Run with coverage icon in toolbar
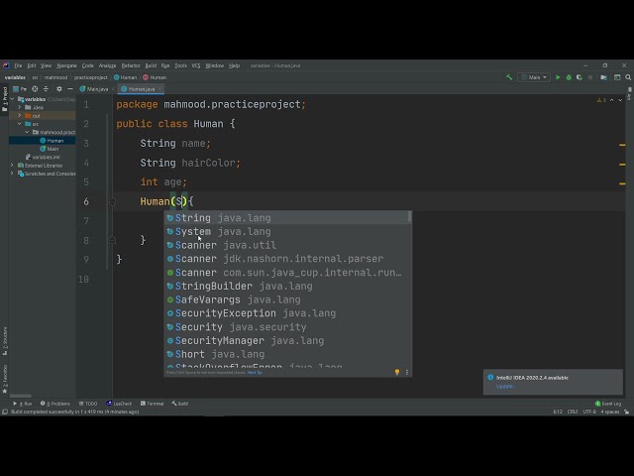The width and height of the screenshot is (634, 476). click(580, 77)
